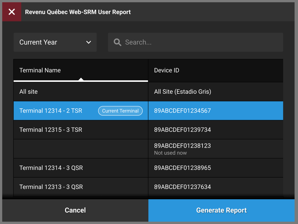Click device ID 89ABCDEF01239734

pos(182,130)
